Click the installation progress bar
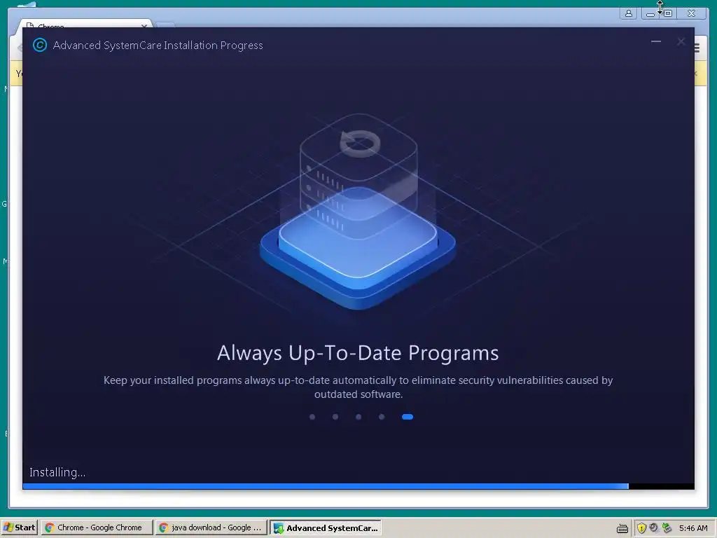The width and height of the screenshot is (717, 538). pyautogui.click(x=358, y=486)
